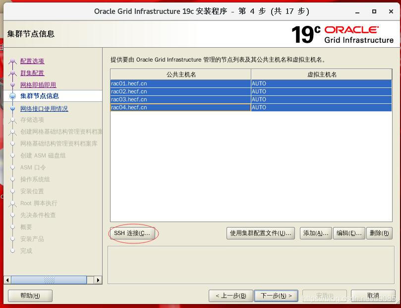Screen dimensions: 401x308
Task: Close the installer window
Action: pyautogui.click(x=391, y=11)
